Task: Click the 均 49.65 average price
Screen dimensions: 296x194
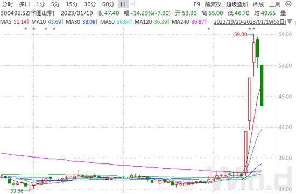Action: 265,13
